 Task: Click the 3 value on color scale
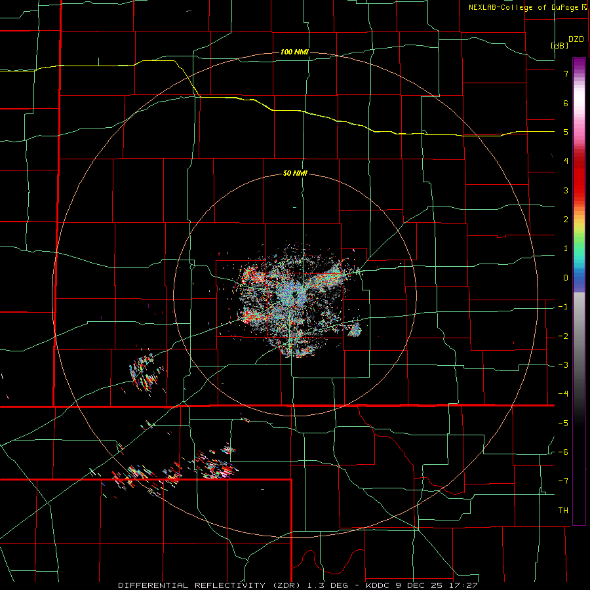(x=566, y=190)
